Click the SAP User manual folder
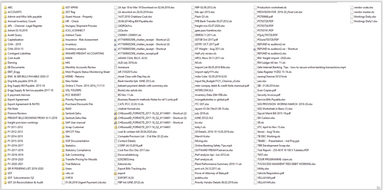 pyautogui.click(x=75, y=122)
